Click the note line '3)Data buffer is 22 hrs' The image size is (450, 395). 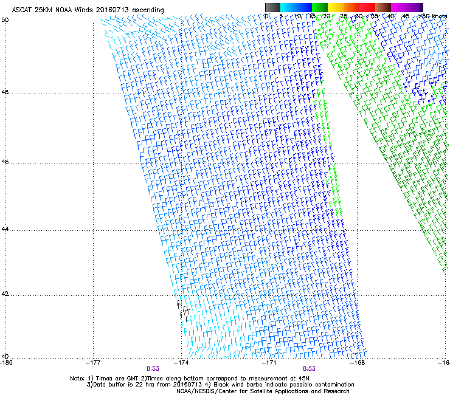tap(220, 385)
